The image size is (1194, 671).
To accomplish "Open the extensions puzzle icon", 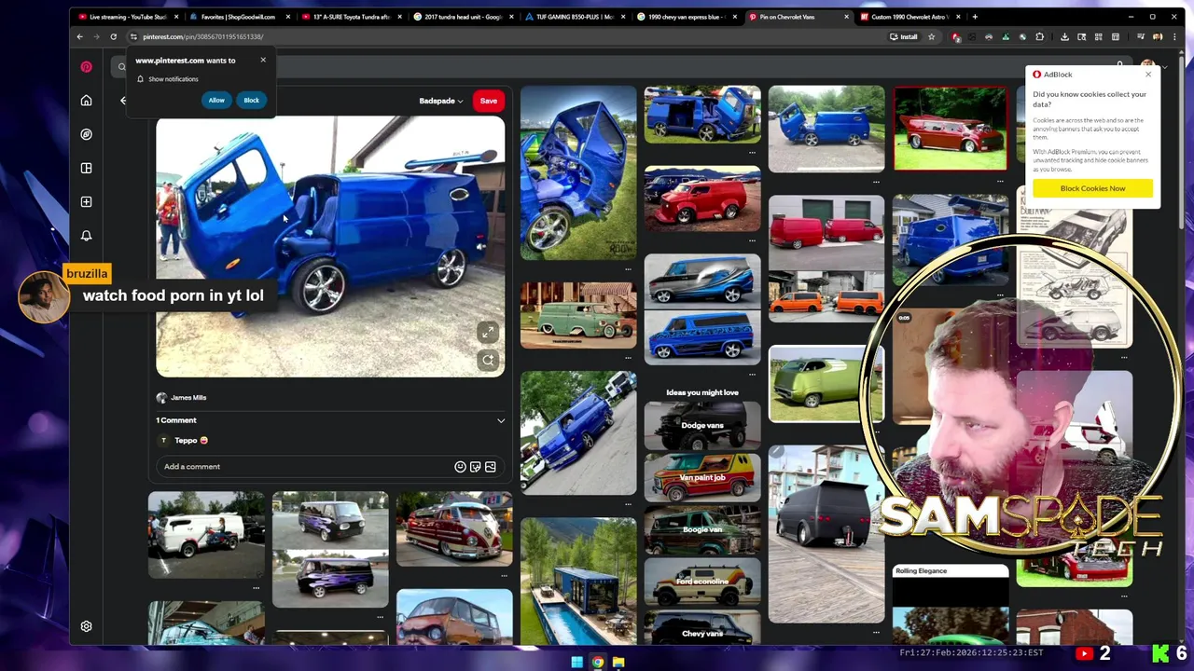I will 1039,36.
